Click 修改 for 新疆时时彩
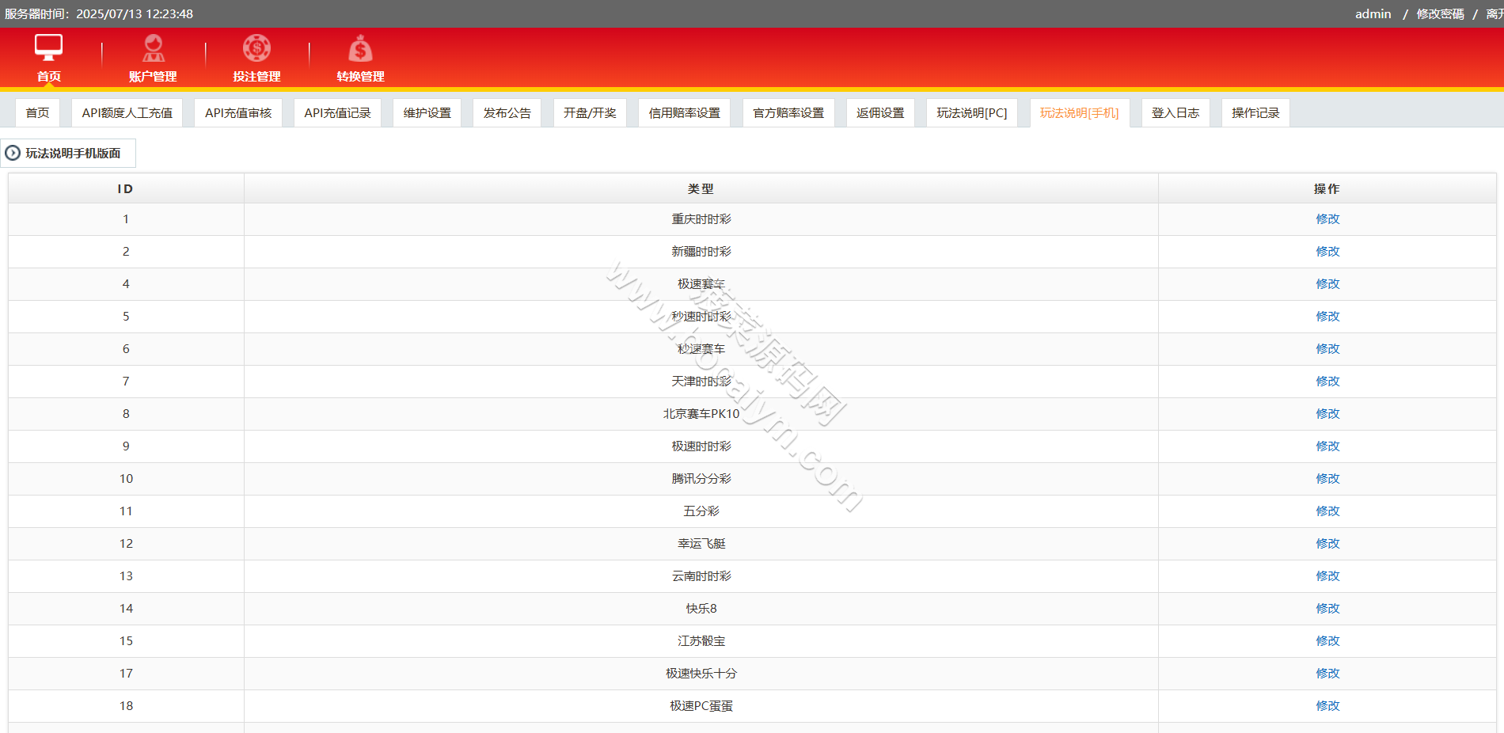 click(1327, 252)
